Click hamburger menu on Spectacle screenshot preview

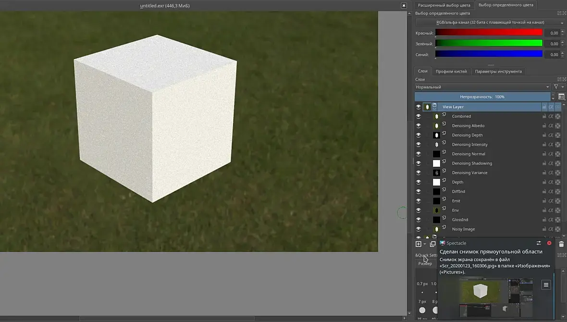(x=546, y=285)
